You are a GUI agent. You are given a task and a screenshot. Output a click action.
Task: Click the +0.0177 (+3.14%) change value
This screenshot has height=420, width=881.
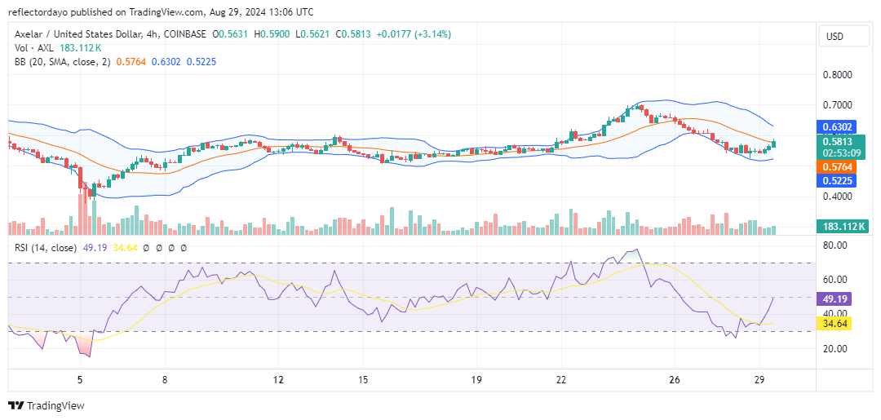coord(413,35)
